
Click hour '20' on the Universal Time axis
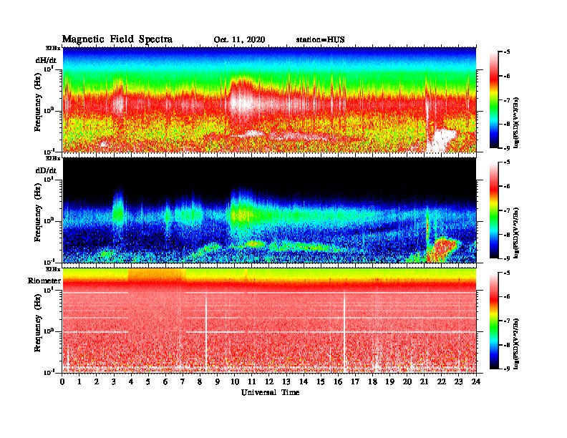pyautogui.click(x=407, y=382)
